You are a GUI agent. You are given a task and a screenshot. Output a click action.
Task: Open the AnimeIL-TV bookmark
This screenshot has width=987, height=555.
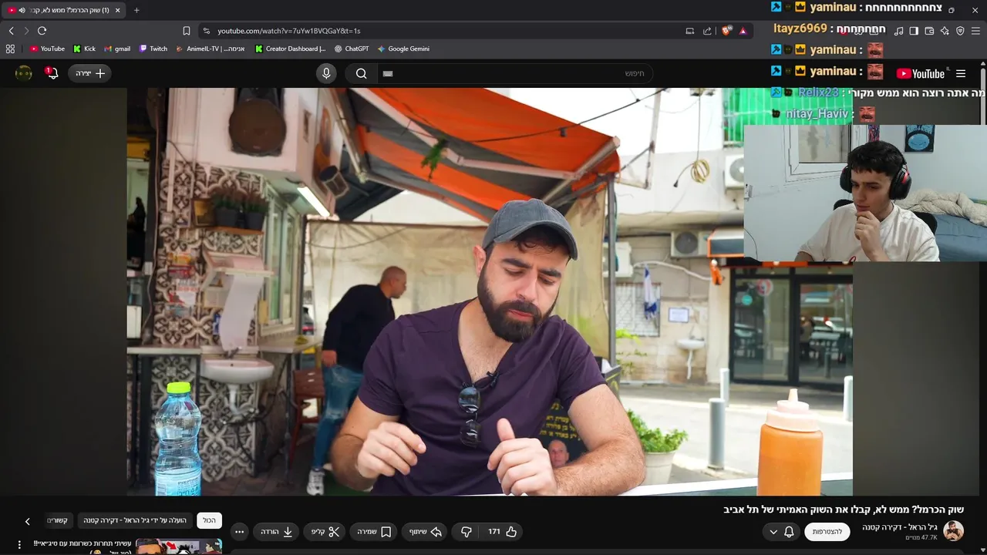(211, 49)
